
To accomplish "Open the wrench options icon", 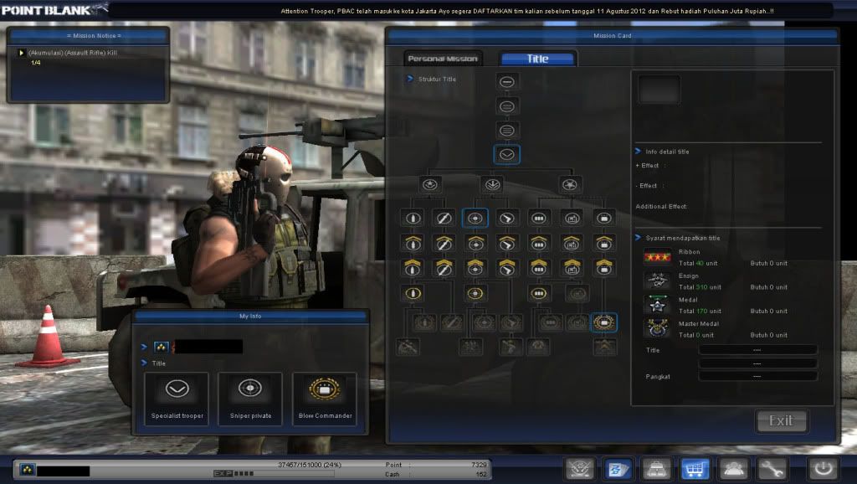I will (771, 469).
